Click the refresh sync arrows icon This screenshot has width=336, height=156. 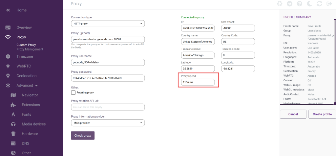point(319,4)
